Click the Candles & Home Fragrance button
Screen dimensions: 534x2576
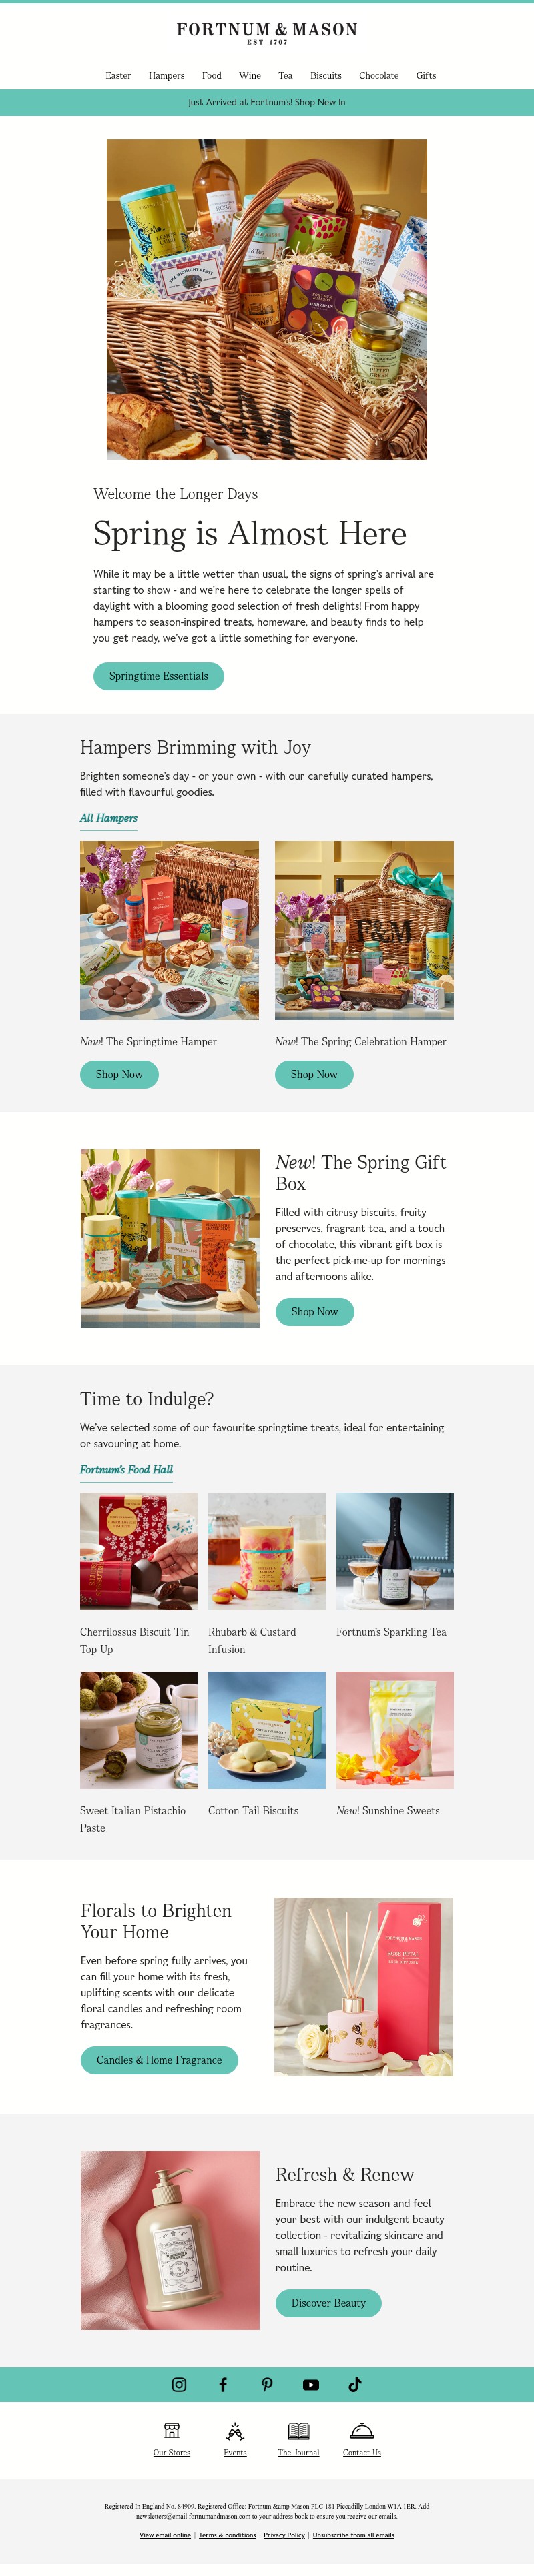click(159, 2060)
